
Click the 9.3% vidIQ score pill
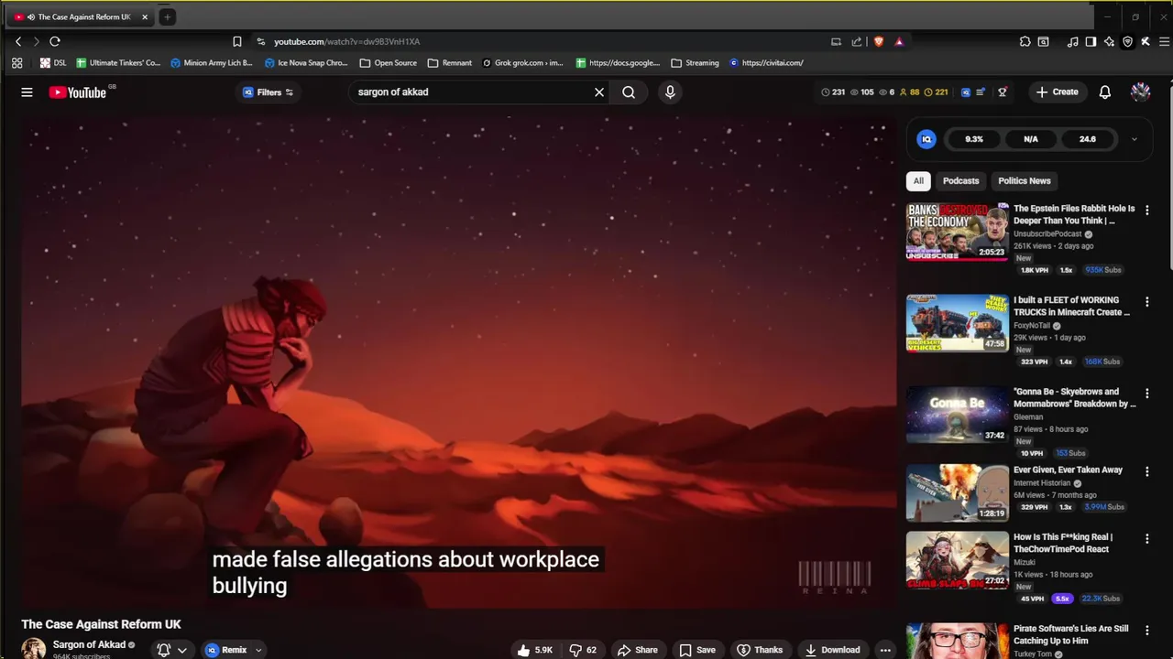coord(974,139)
